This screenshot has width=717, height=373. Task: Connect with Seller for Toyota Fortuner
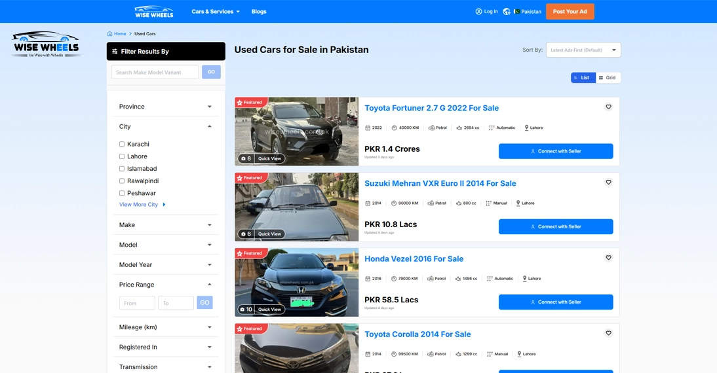coord(556,151)
